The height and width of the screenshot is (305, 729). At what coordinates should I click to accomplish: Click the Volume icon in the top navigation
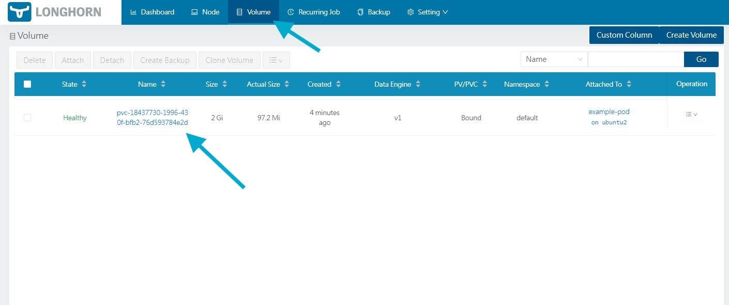click(x=239, y=11)
